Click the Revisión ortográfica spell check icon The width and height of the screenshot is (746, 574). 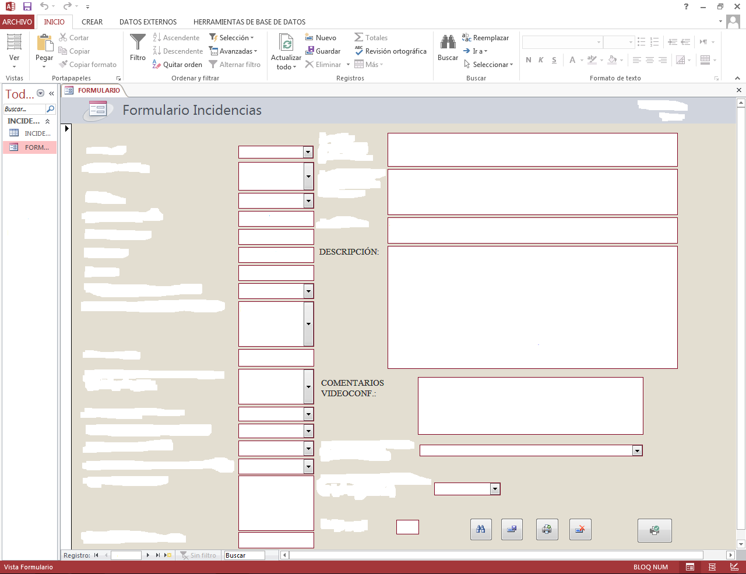(x=358, y=51)
